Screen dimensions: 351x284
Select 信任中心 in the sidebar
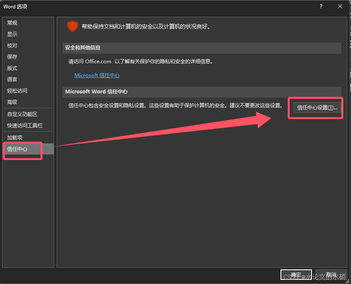point(28,149)
